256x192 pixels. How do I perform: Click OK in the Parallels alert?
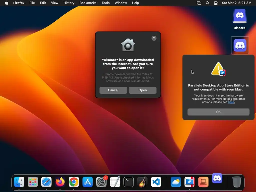(x=218, y=112)
